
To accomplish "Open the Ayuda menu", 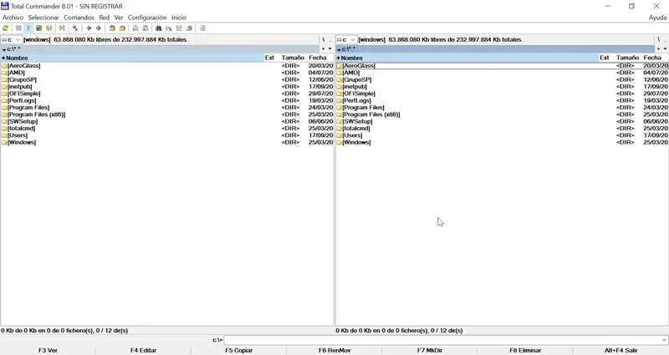I will (x=657, y=18).
